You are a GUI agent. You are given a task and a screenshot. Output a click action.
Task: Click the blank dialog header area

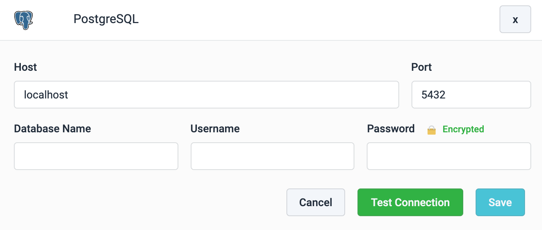point(309,19)
